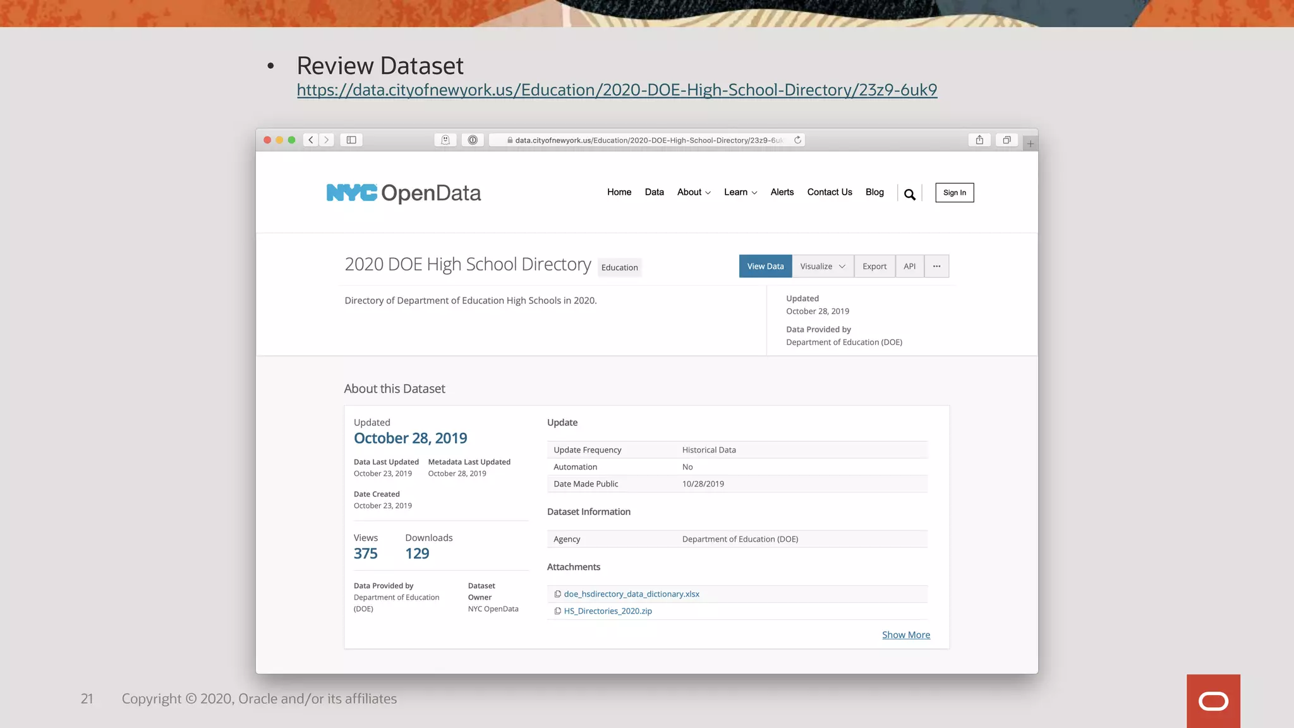
Task: Toggle the Safari sidebar button
Action: coord(351,140)
